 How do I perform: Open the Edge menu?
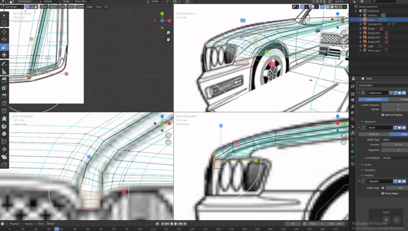point(90,7)
